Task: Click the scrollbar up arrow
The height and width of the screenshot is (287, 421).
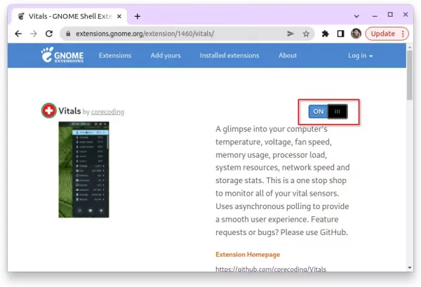Action: click(410, 47)
